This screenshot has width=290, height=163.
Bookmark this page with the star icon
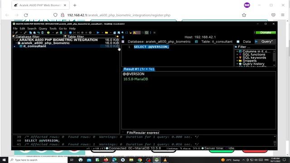tap(244, 15)
